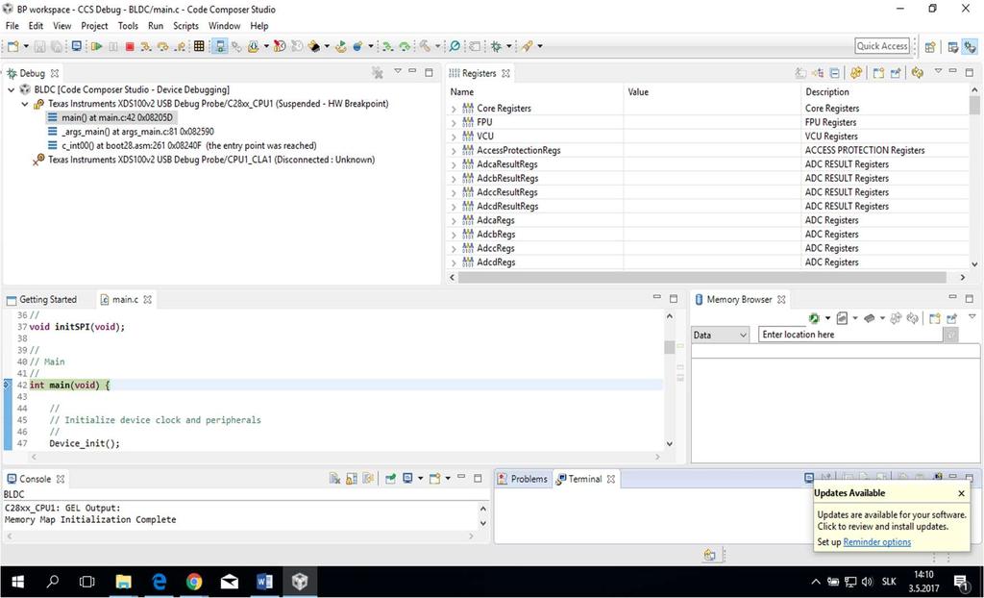Switch to CCS Debug perspective icon
Viewport: 984px width, 598px height.
(971, 46)
